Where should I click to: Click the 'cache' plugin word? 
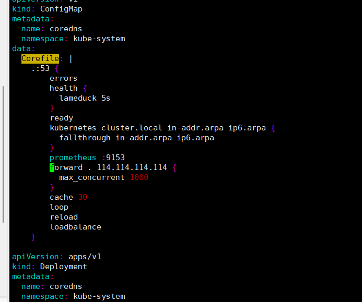coord(61,197)
